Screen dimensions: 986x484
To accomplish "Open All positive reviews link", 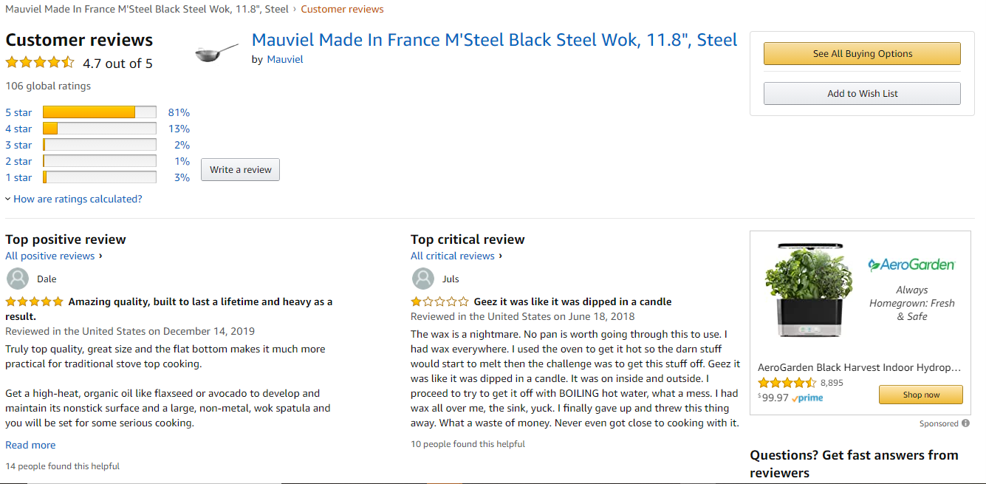I will pyautogui.click(x=50, y=256).
